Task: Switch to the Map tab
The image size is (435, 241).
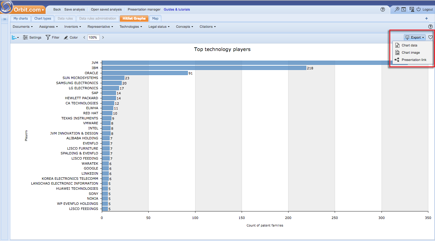Action: click(x=155, y=18)
